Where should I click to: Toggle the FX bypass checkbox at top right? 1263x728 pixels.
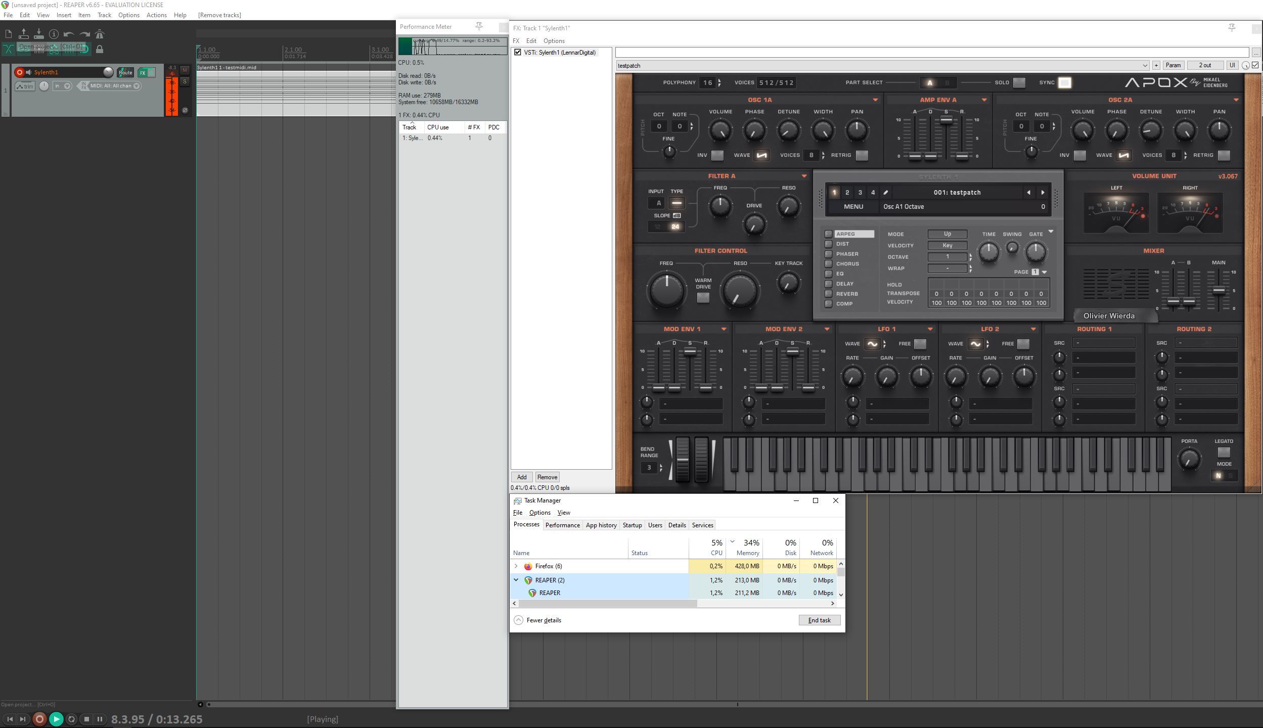(x=1255, y=65)
